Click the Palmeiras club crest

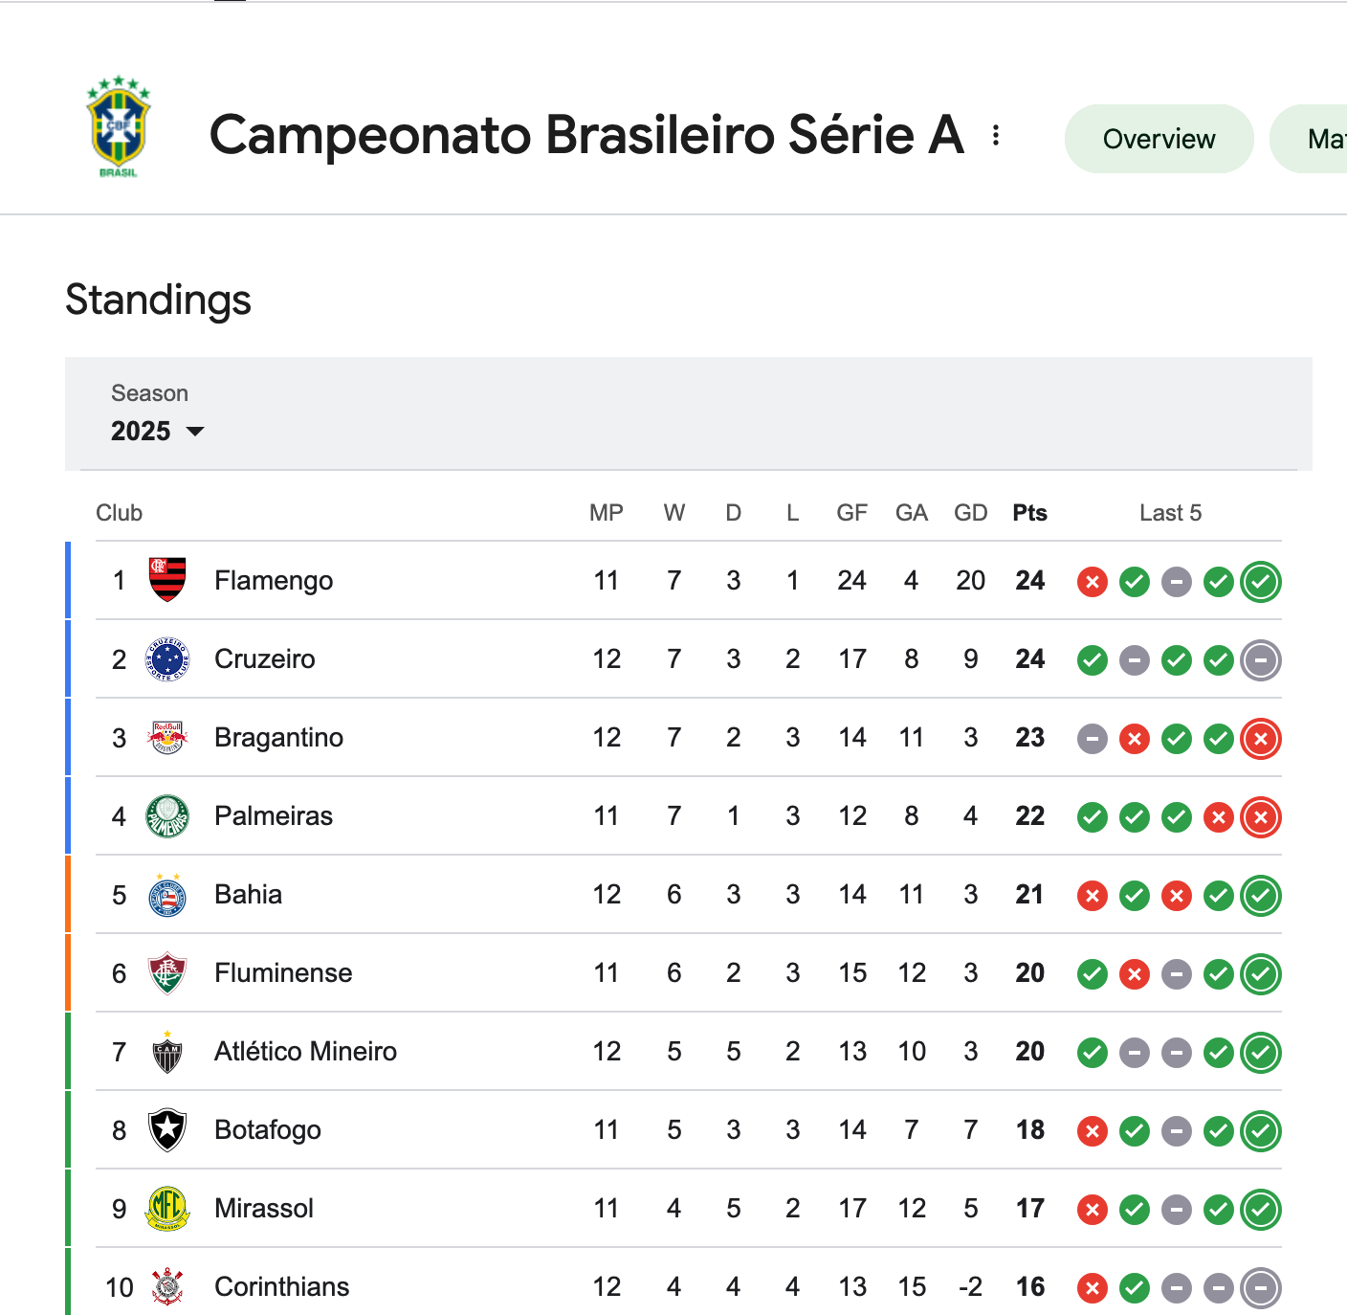pos(167,815)
